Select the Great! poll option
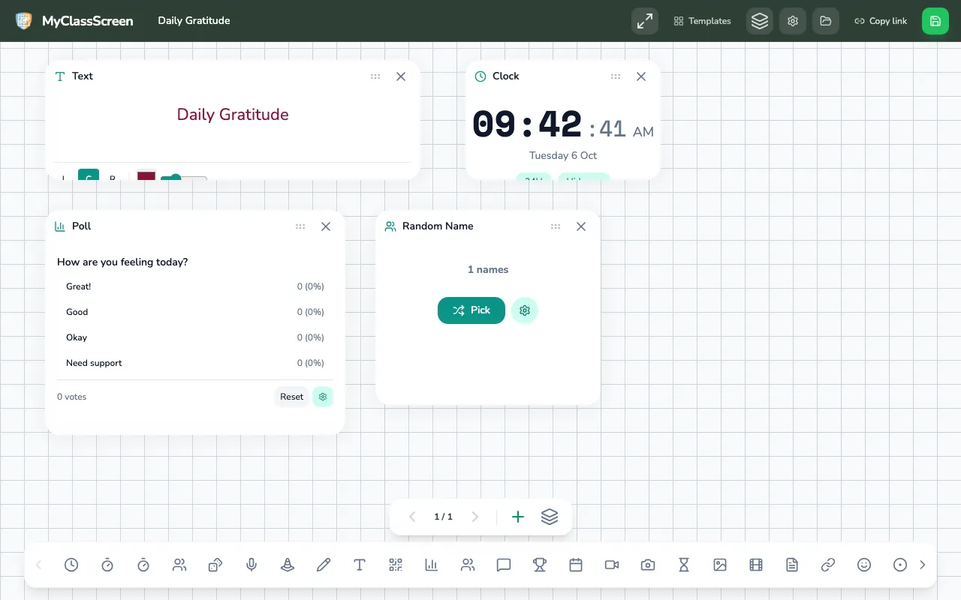 pos(195,286)
